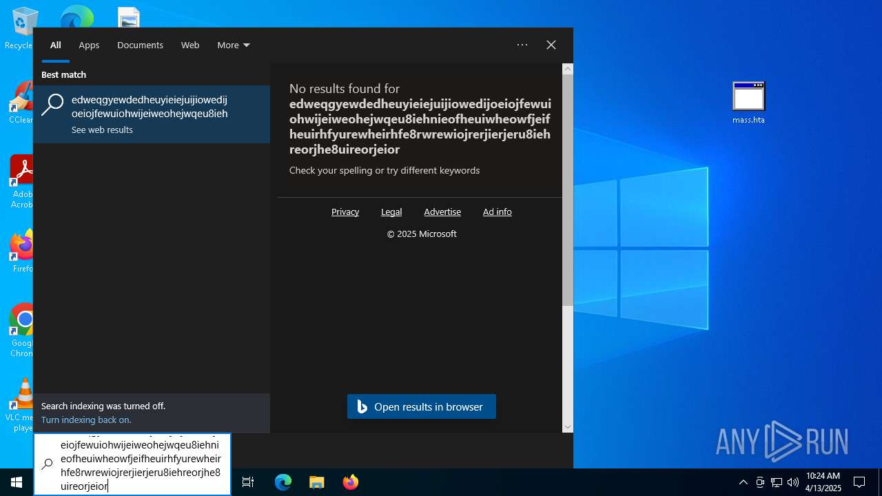Click the magnifier icon in search box
882x496 pixels.
point(47,464)
